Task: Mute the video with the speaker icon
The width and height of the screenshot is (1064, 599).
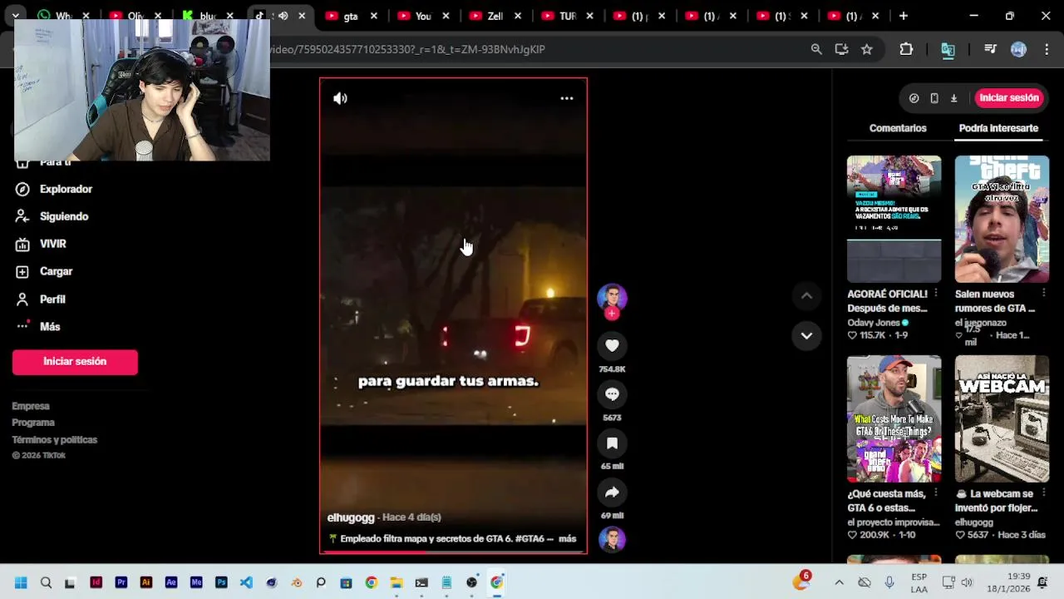Action: pyautogui.click(x=340, y=98)
